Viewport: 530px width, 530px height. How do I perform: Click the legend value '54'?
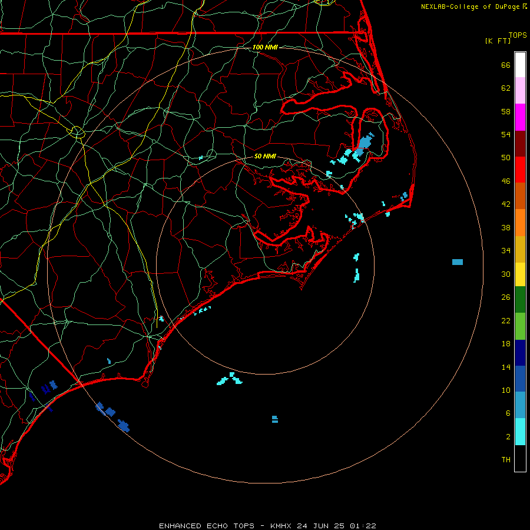point(506,134)
